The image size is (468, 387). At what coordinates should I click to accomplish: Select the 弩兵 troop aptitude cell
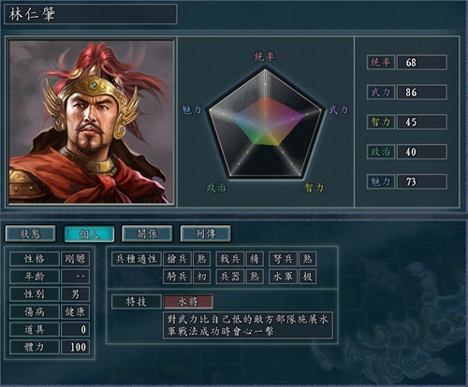coord(283,259)
